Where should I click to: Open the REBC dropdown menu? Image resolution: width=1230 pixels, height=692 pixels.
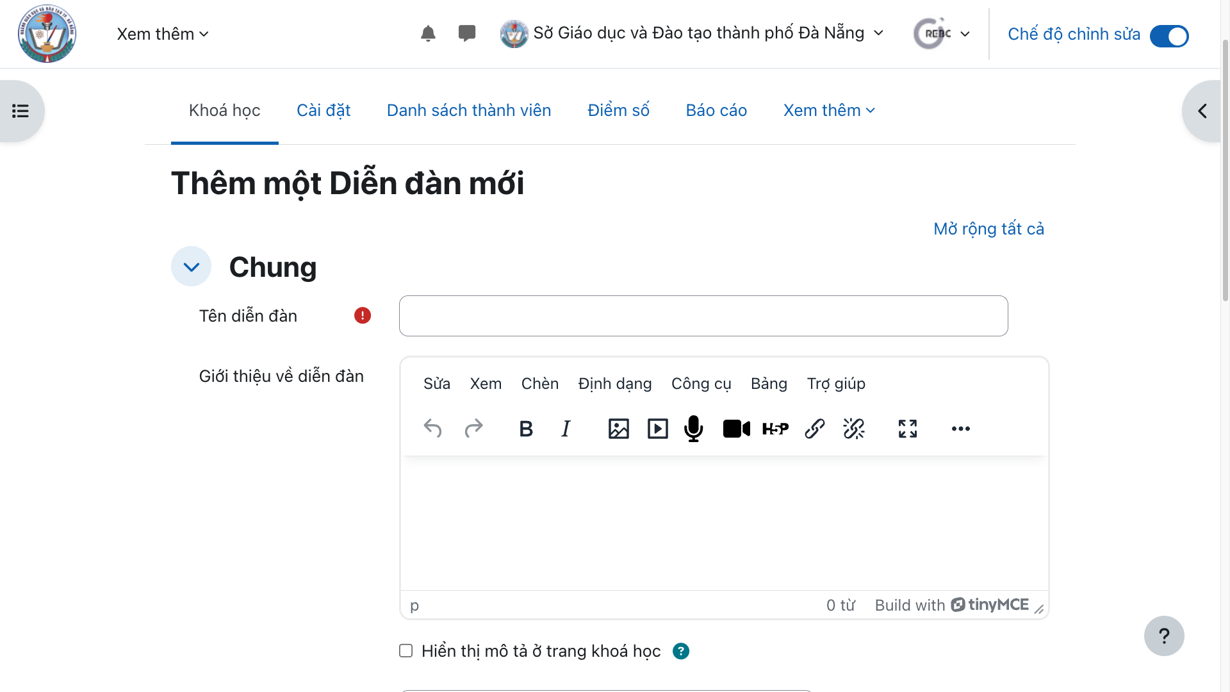click(942, 33)
